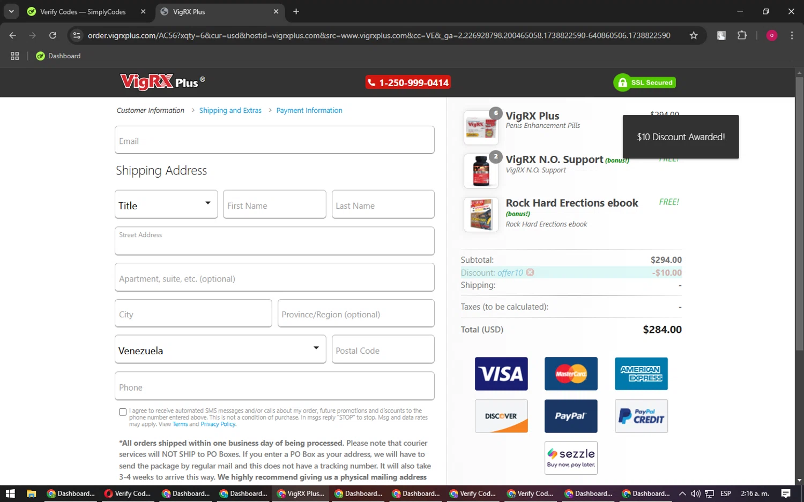The image size is (804, 502).
Task: Select Customer Information breadcrumb
Action: (x=151, y=110)
